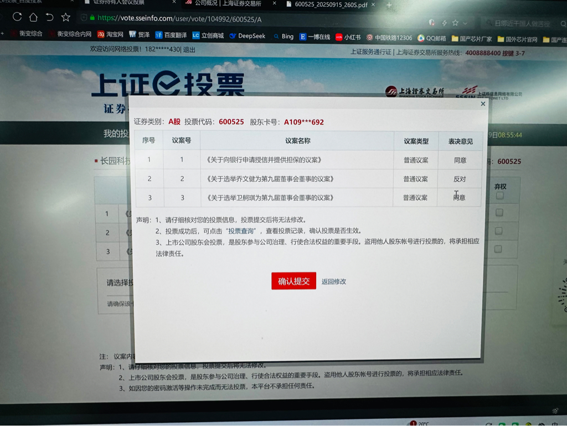Click 同意 vote cell in row 1
Screen dimensions: 567x426
460,160
